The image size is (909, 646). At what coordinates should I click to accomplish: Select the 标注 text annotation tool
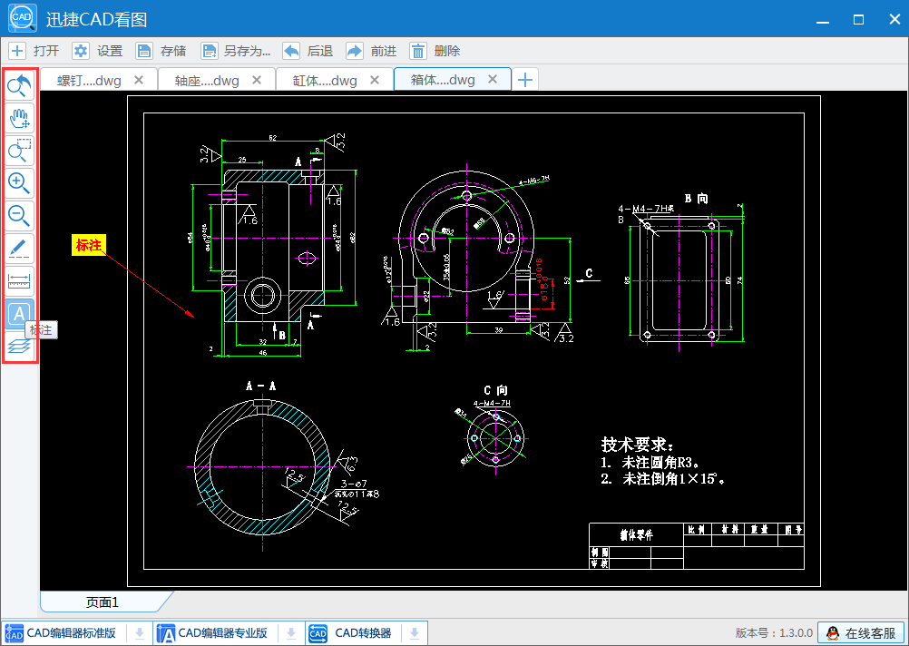click(x=19, y=314)
